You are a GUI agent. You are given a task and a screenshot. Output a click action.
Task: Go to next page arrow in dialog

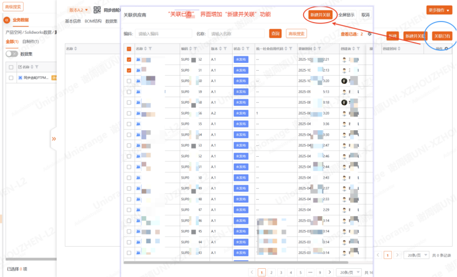[x=329, y=272]
